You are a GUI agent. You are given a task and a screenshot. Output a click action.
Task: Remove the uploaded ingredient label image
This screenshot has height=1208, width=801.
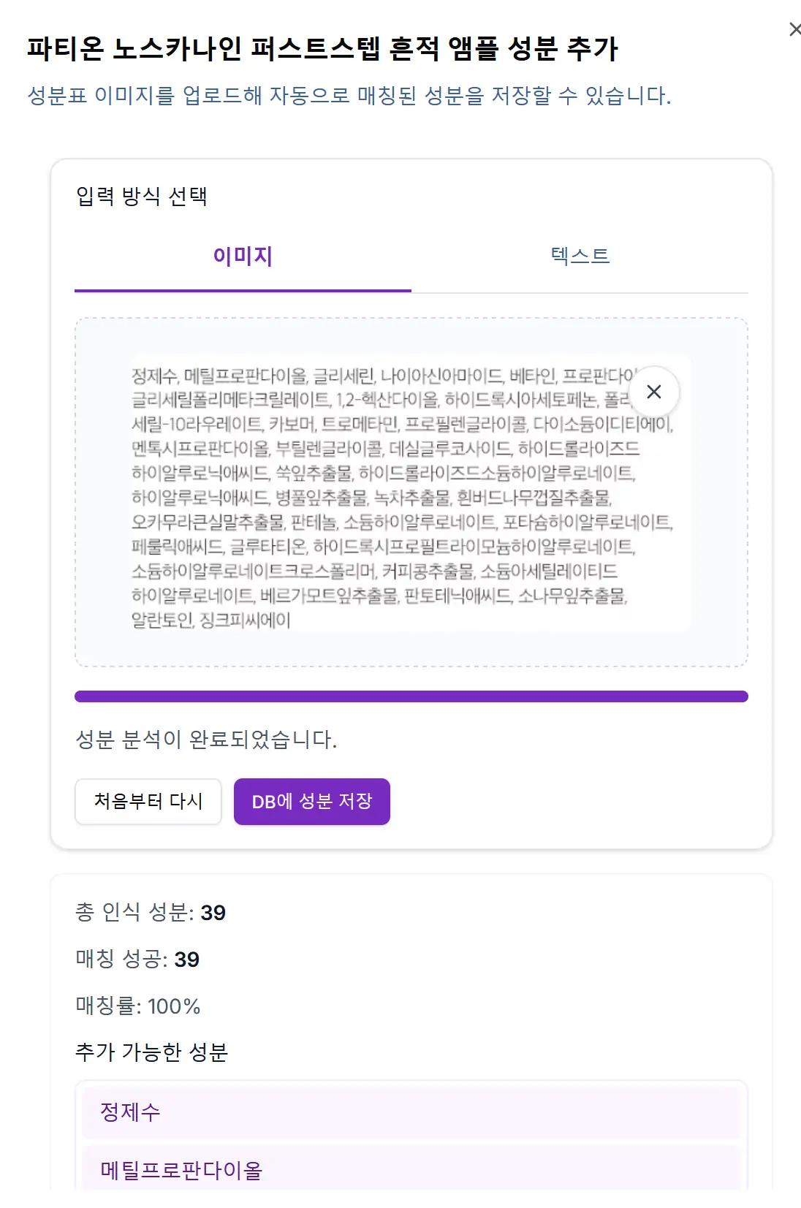654,392
